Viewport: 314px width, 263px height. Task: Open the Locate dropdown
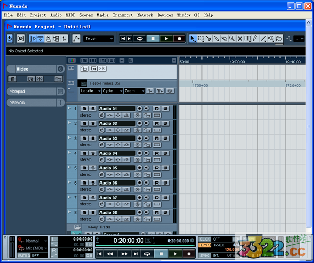pos(91,91)
